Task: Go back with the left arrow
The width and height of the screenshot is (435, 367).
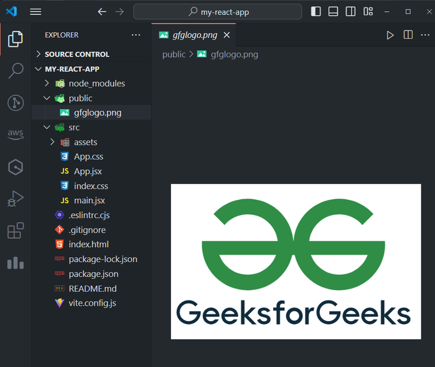Action: click(x=102, y=12)
